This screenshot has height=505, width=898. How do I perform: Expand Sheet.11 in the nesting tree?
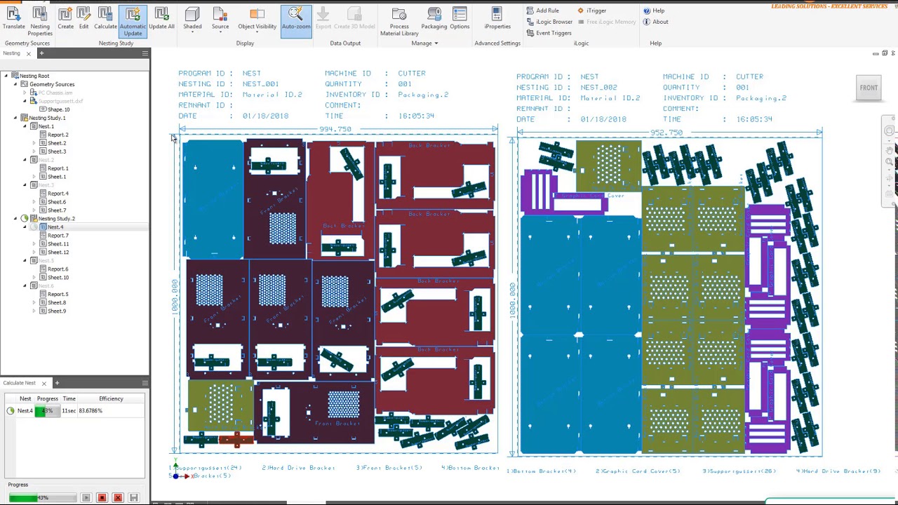[x=34, y=244]
